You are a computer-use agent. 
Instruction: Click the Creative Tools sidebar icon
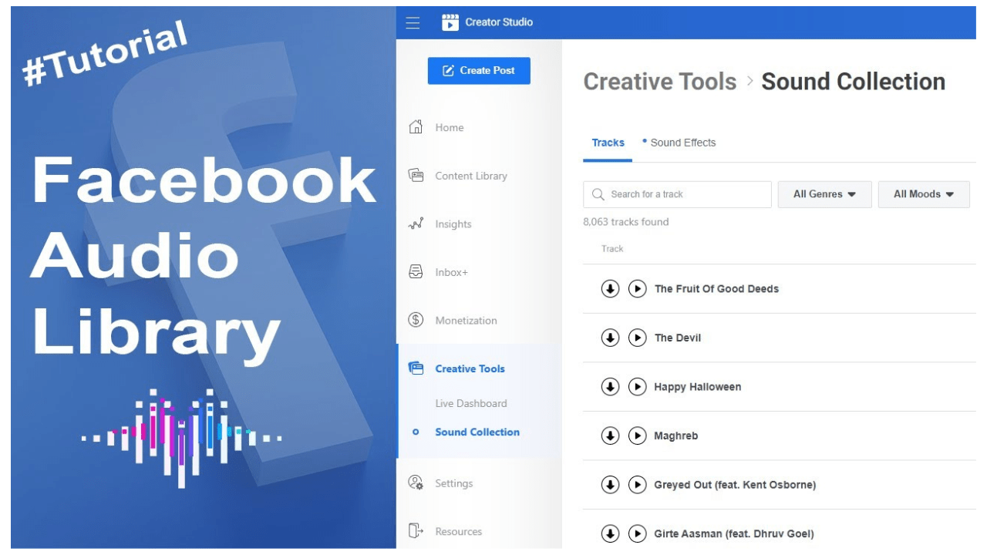[416, 368]
